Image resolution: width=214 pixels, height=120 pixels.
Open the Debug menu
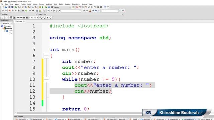tap(35, 4)
